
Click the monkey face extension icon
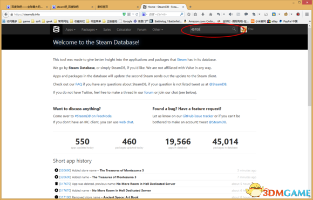coord(286,14)
